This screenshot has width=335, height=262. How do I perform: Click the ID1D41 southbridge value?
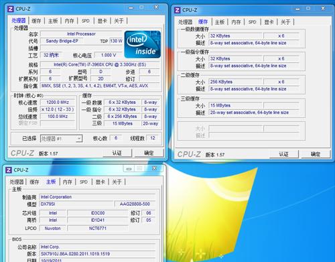[x=98, y=220]
